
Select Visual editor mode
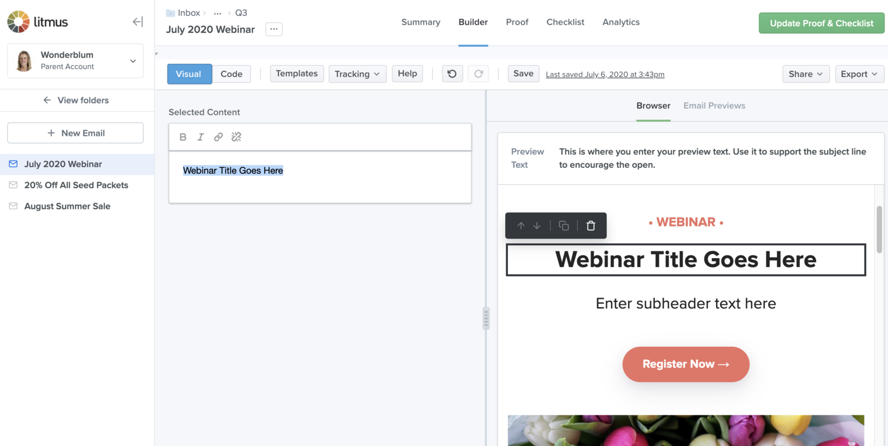[189, 74]
